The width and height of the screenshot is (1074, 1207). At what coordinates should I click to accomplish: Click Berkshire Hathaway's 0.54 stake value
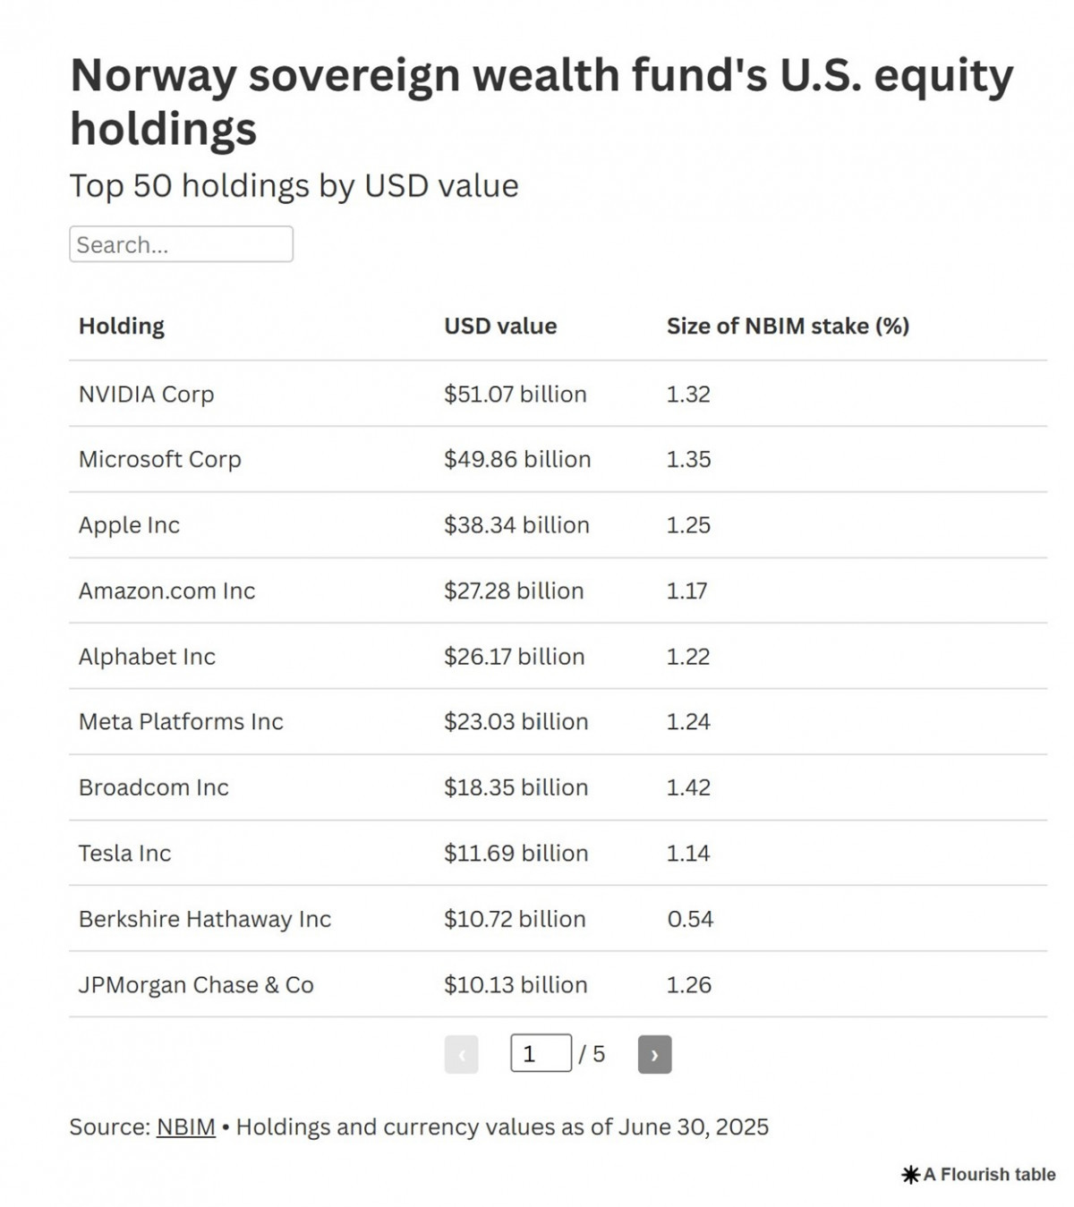tap(690, 919)
